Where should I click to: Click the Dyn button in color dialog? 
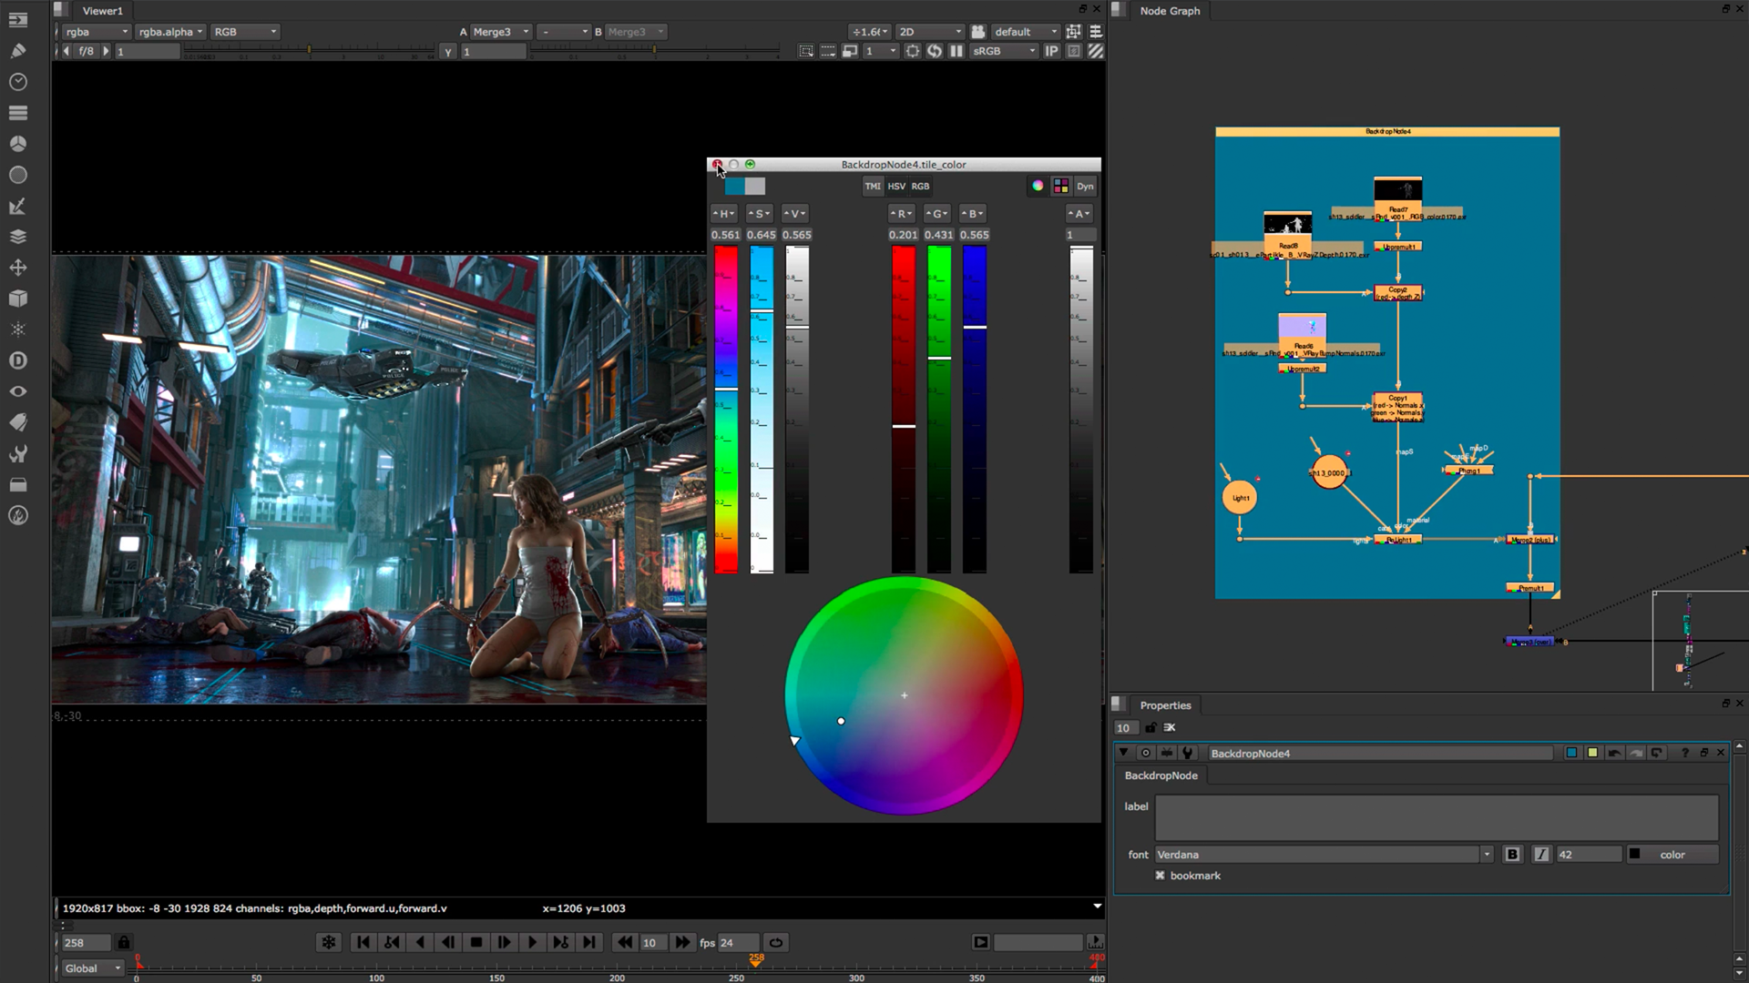coord(1083,186)
